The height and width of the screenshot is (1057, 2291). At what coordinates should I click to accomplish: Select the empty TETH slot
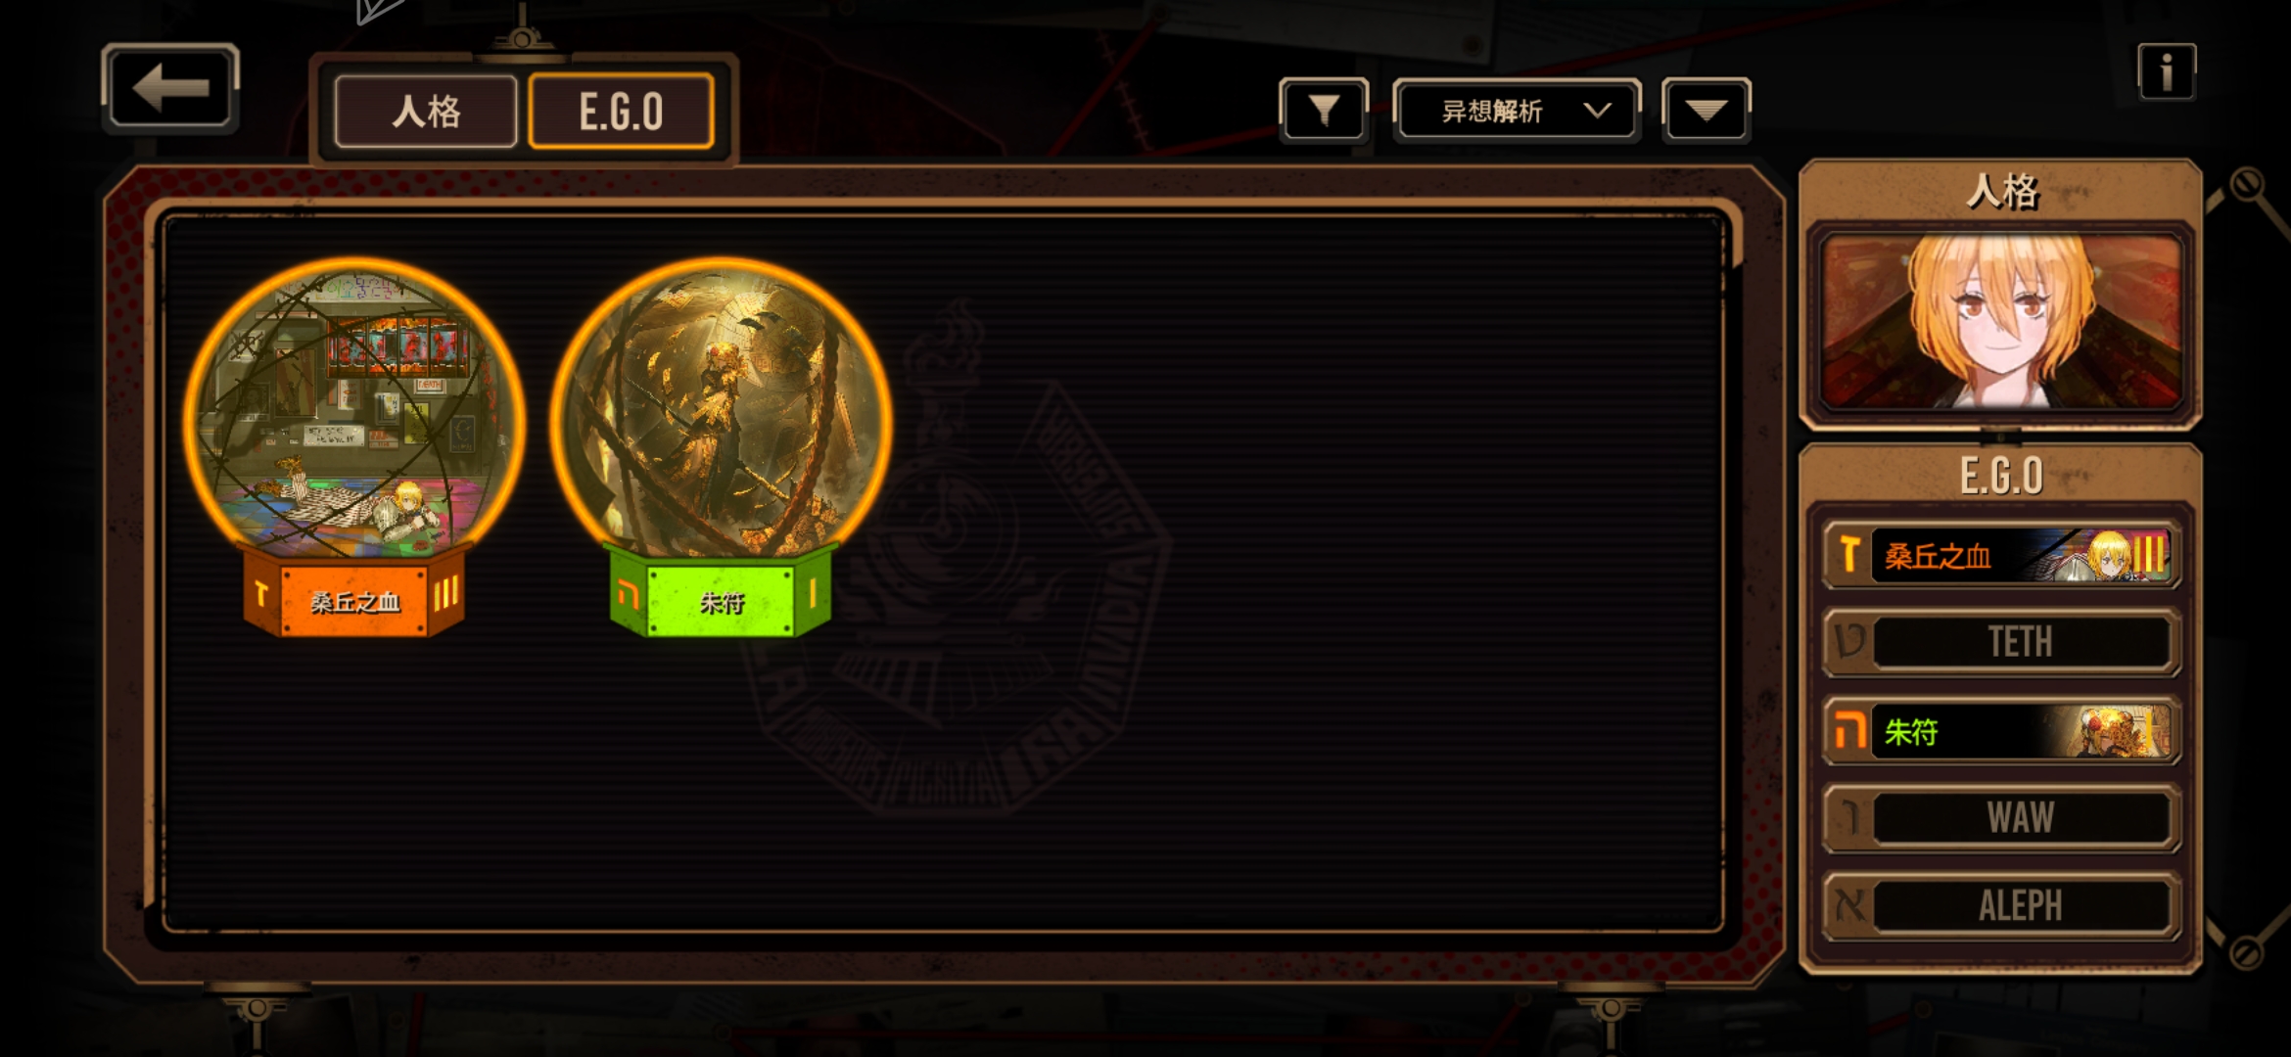(2001, 642)
